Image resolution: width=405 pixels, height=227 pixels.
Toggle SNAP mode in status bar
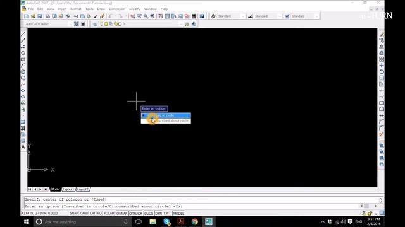click(74, 213)
